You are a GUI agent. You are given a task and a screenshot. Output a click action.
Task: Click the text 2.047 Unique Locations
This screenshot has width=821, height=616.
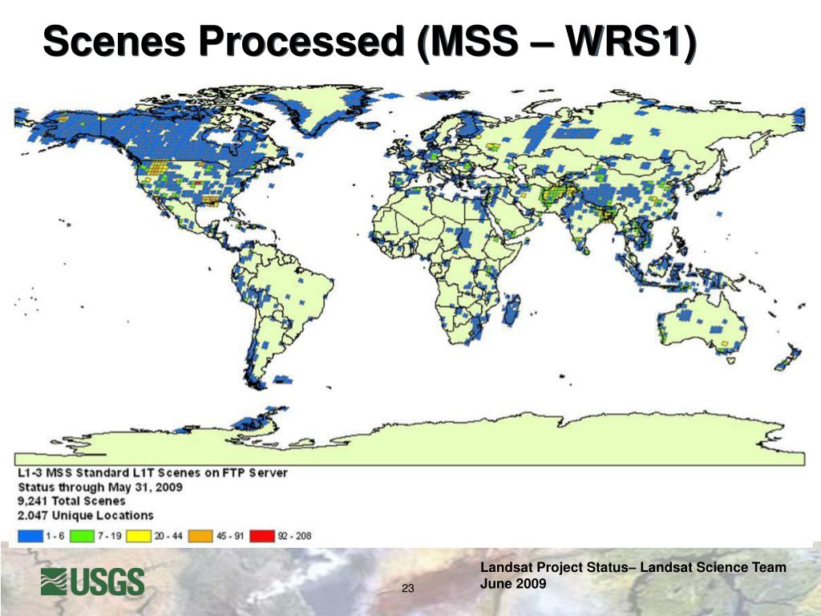tap(85, 515)
